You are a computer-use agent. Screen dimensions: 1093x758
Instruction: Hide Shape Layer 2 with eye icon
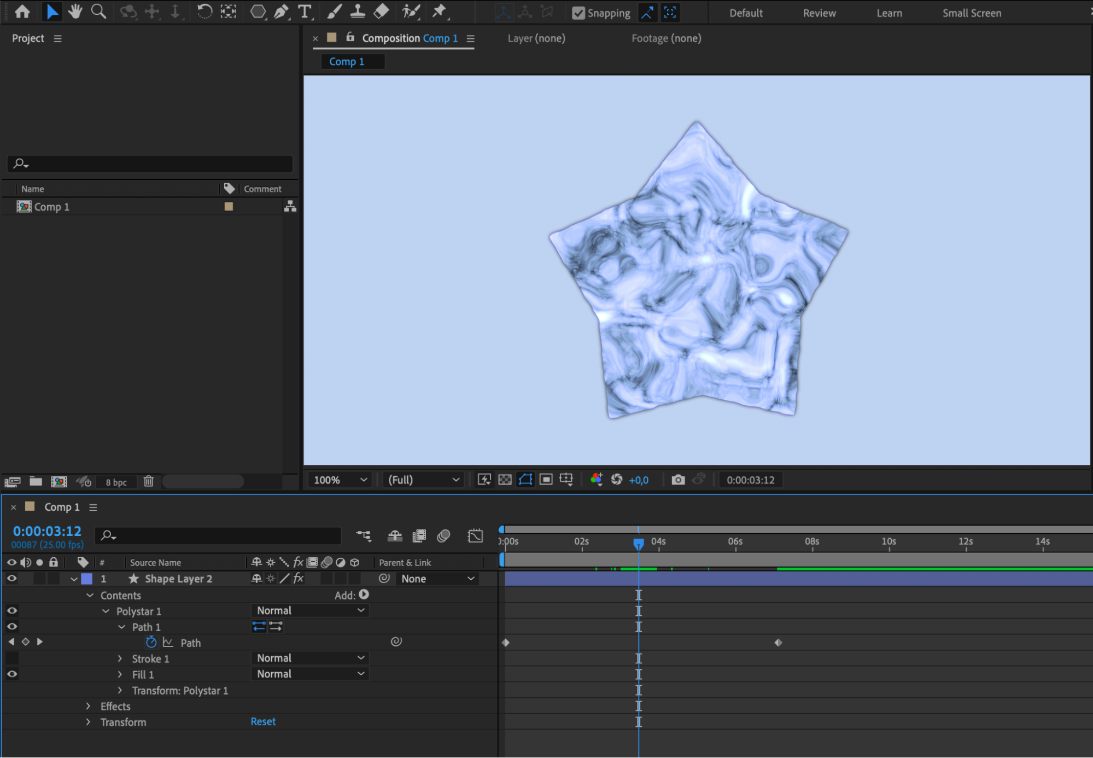point(11,579)
